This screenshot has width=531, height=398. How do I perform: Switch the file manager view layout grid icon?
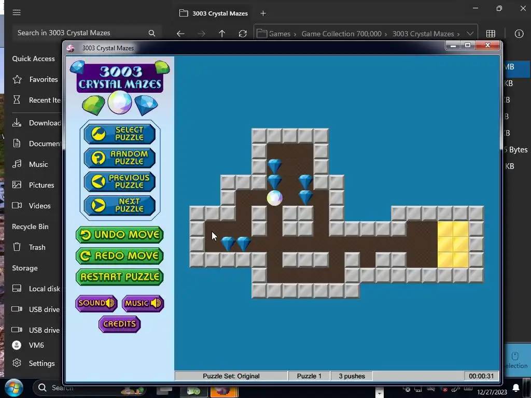[x=491, y=34]
